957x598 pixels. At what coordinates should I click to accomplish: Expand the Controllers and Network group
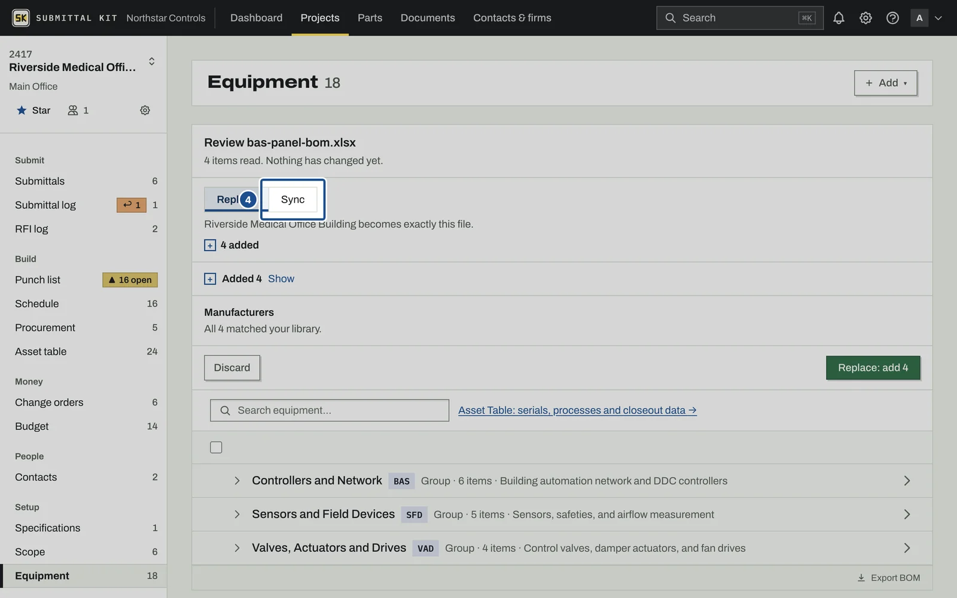pos(237,481)
